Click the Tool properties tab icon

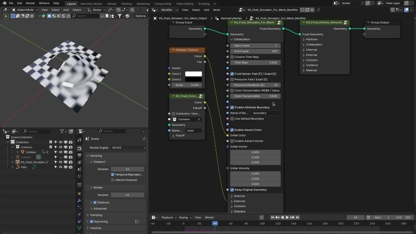pyautogui.click(x=79, y=140)
